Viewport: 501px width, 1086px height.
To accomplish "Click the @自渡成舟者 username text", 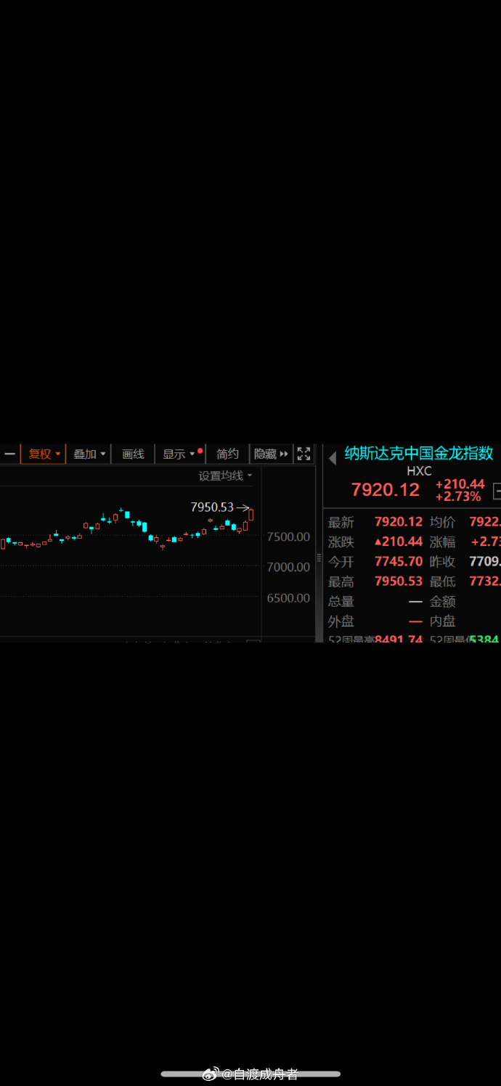I will coord(260,1074).
